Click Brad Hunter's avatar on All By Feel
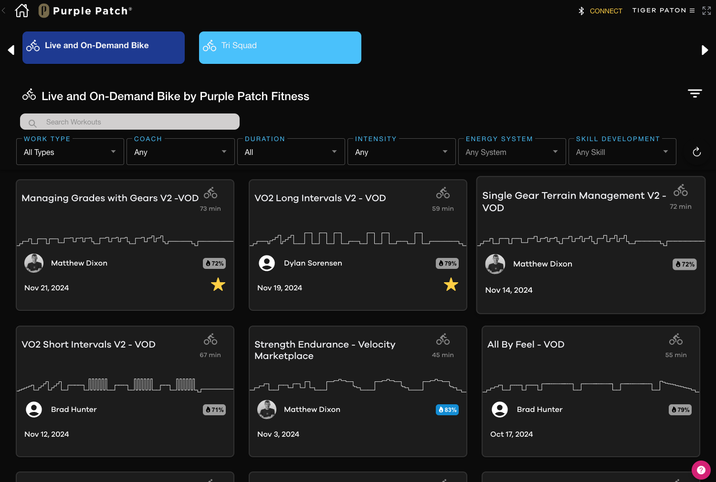Viewport: 716px width, 482px height. pyautogui.click(x=500, y=410)
